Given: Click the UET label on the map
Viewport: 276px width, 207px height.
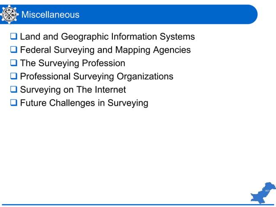Looking at the screenshot, I should (267, 191).
